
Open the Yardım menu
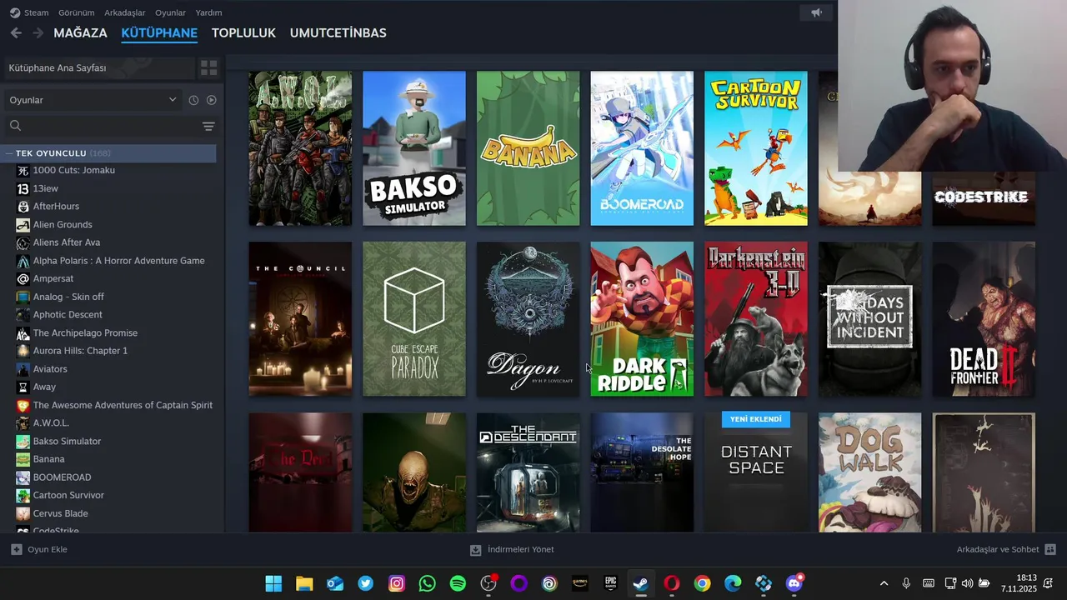tap(208, 12)
